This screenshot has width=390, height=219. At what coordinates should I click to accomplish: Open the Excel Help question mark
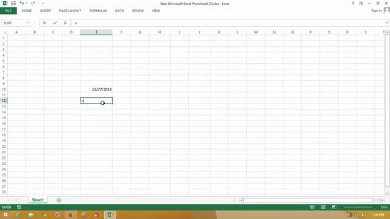pyautogui.click(x=353, y=4)
